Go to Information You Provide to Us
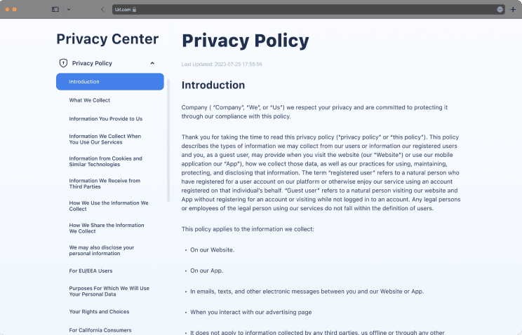The width and height of the screenshot is (522, 335). click(x=105, y=118)
